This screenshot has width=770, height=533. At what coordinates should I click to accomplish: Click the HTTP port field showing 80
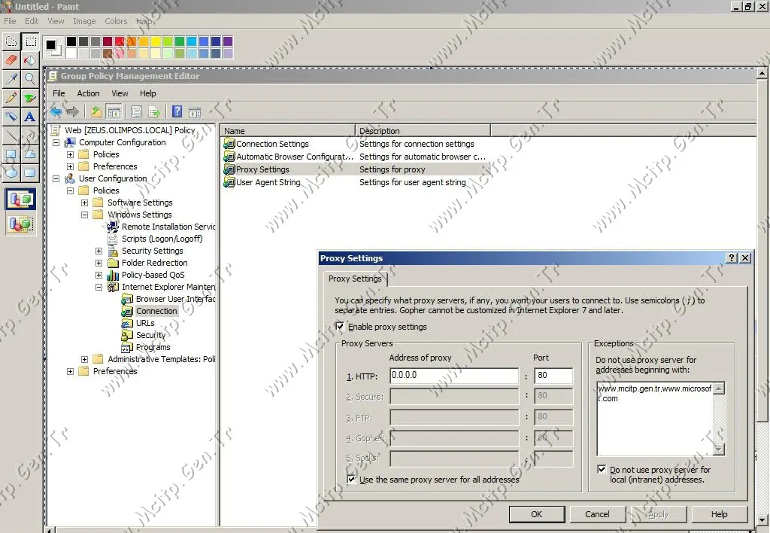(553, 376)
